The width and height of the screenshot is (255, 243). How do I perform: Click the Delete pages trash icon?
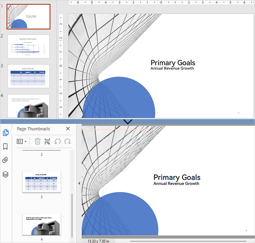pyautogui.click(x=37, y=141)
